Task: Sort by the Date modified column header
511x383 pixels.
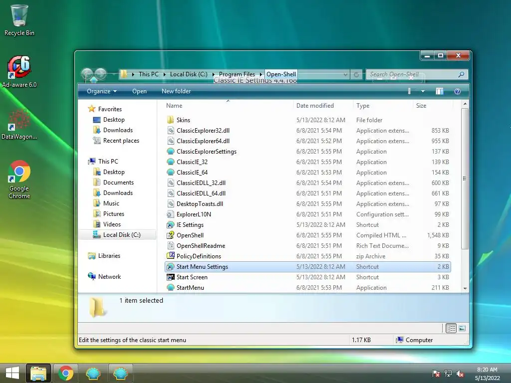Action: (x=323, y=106)
